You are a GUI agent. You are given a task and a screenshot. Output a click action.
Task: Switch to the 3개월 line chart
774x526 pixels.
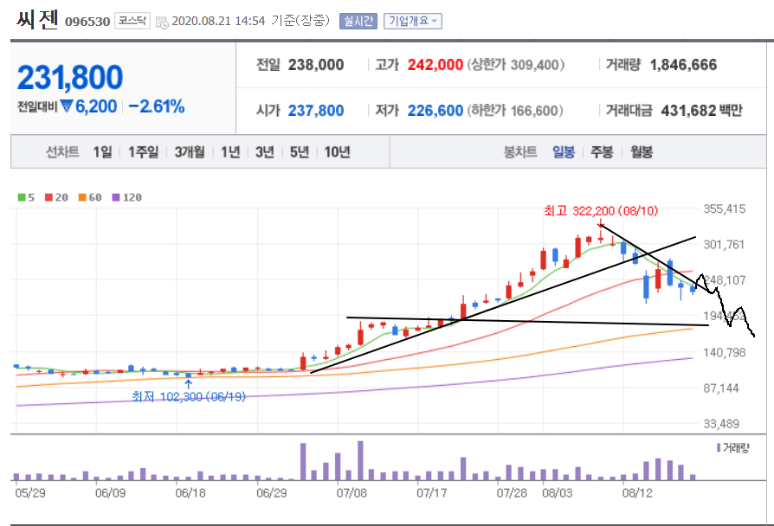point(189,152)
